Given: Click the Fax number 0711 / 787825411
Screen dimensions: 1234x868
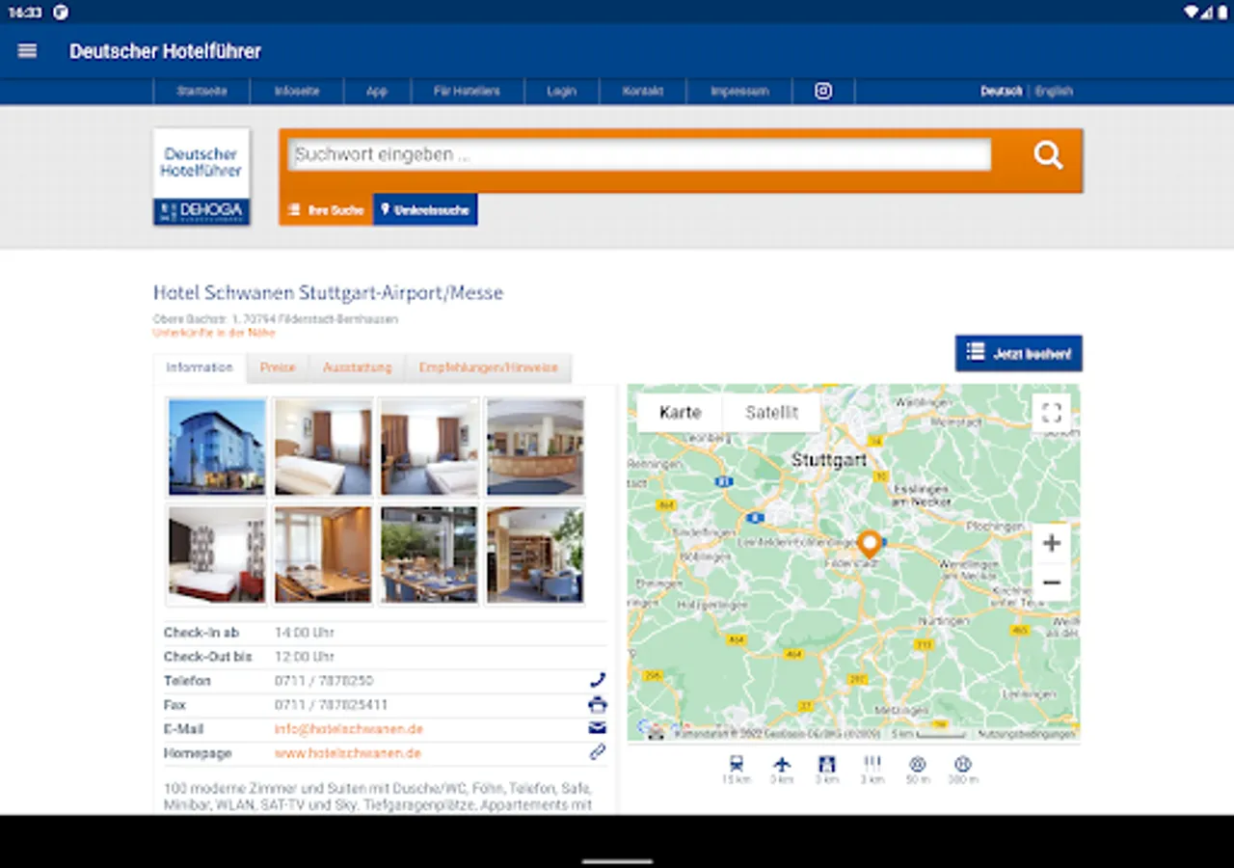Looking at the screenshot, I should [x=332, y=705].
